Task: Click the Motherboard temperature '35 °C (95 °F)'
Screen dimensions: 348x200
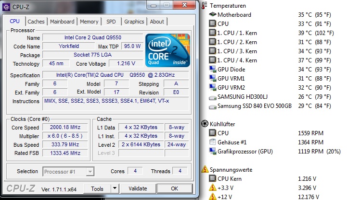Action: click(314, 15)
